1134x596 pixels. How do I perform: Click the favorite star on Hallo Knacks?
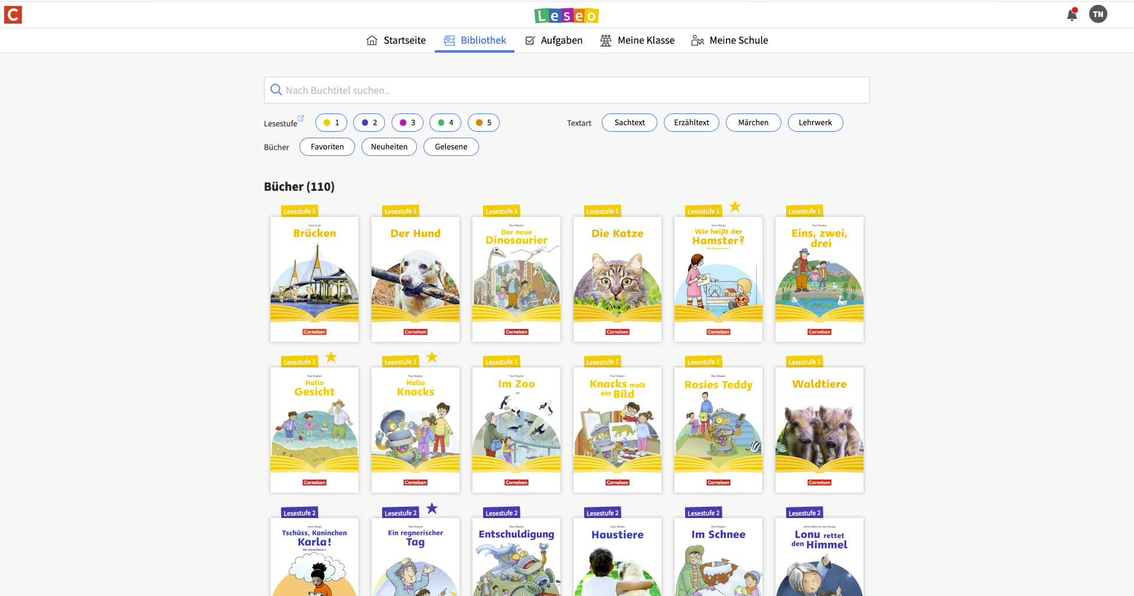click(x=432, y=357)
